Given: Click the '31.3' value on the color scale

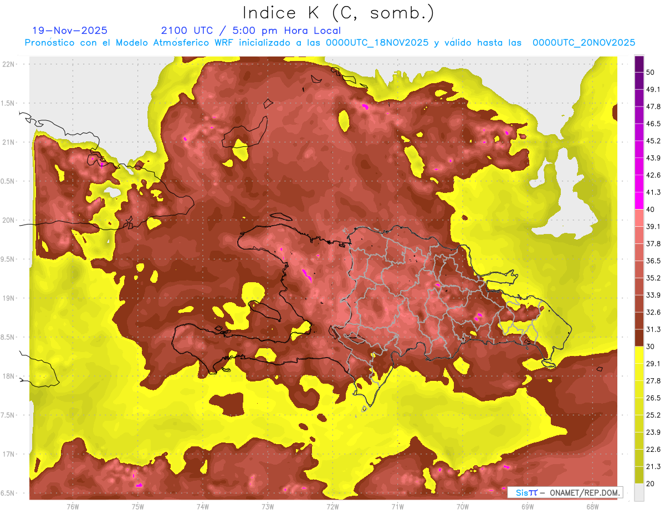Looking at the screenshot, I should [653, 329].
